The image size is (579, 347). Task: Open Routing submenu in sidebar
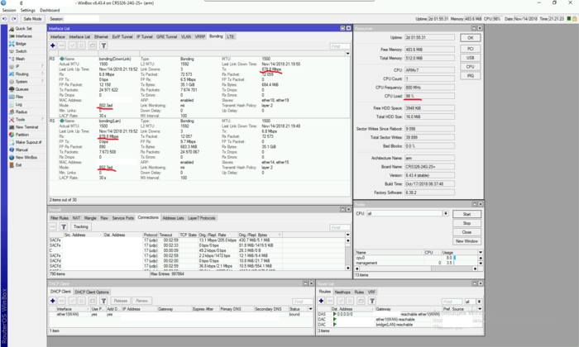tap(22, 74)
